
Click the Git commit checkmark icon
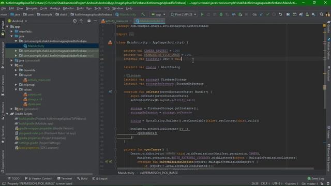tap(268, 14)
